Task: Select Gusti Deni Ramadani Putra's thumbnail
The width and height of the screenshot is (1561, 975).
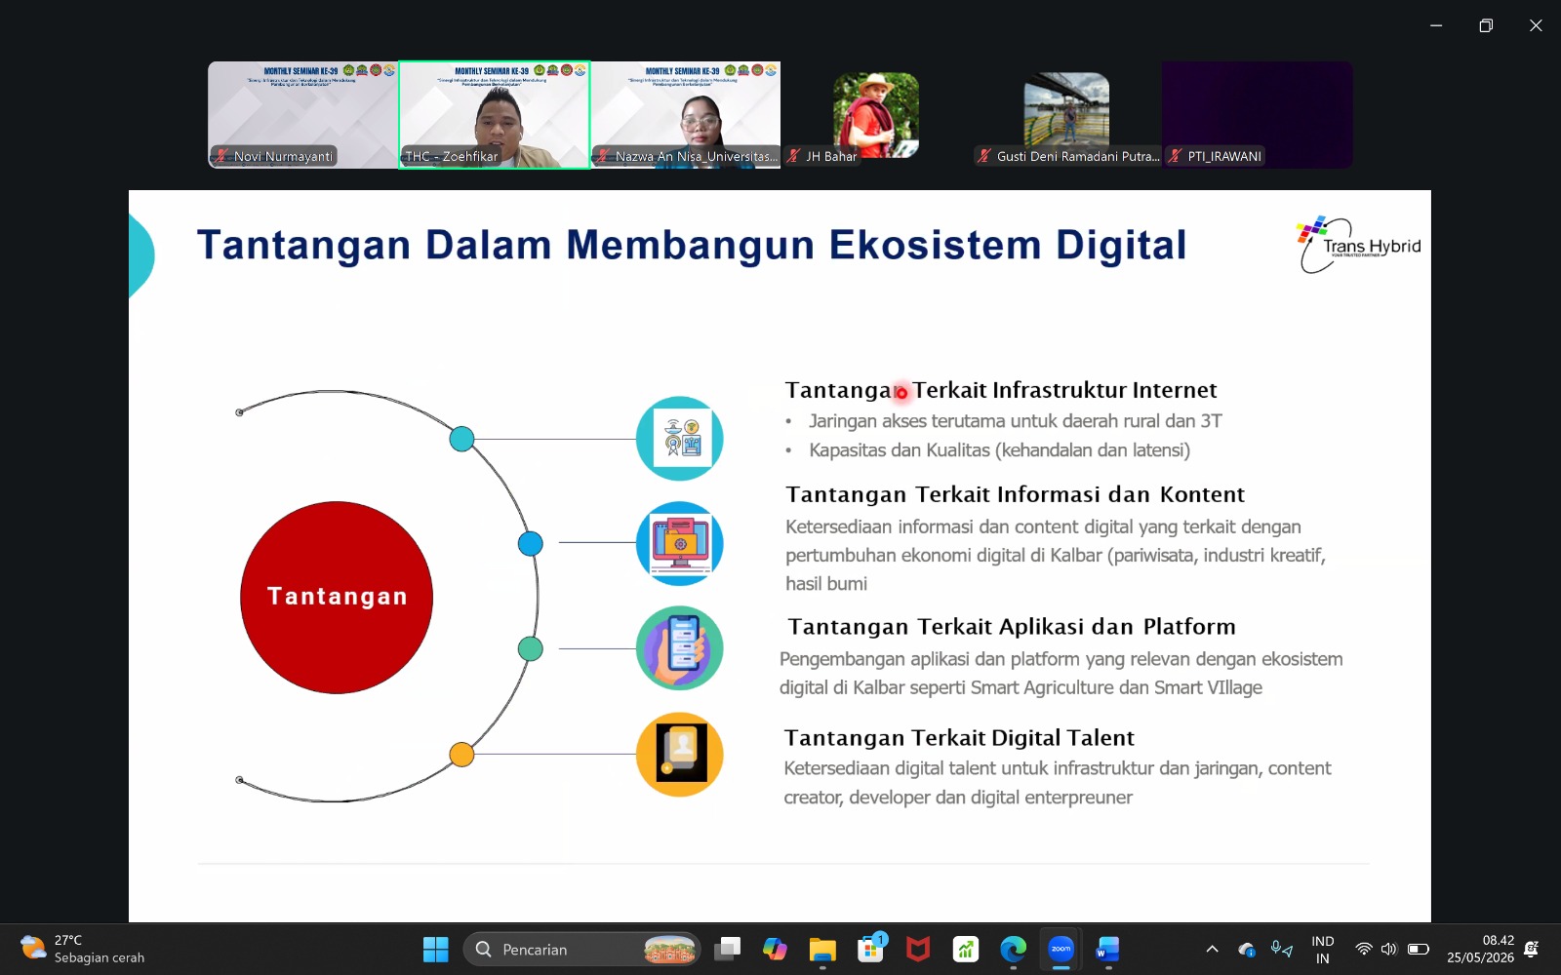Action: (1066, 115)
